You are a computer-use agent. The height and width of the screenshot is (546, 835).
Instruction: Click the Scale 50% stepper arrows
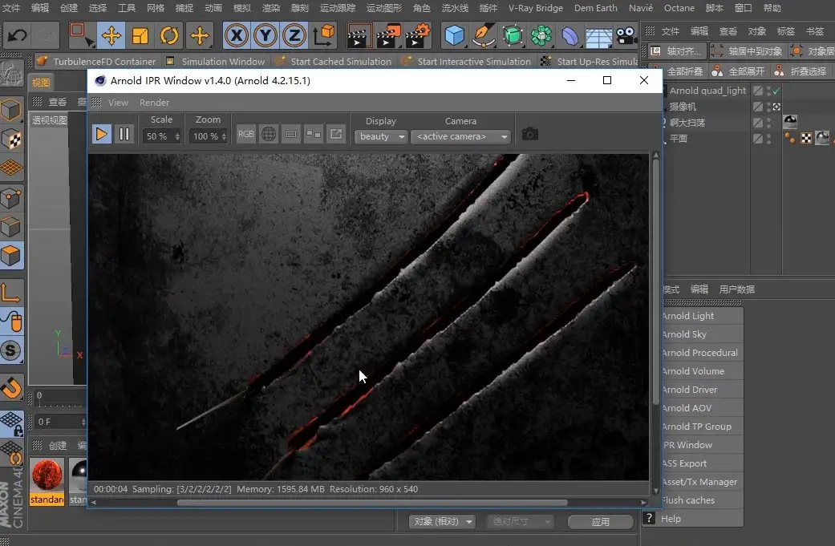(x=177, y=137)
